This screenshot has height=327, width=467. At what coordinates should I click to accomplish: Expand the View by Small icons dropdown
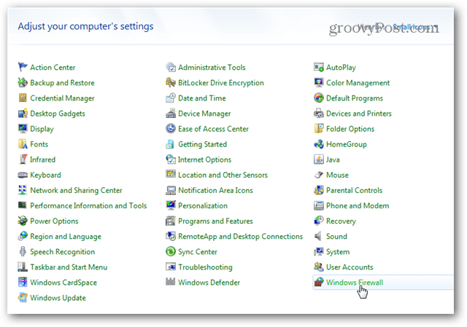pos(415,27)
